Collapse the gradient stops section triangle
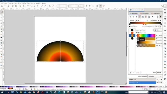167x94 pixels. [129, 27]
